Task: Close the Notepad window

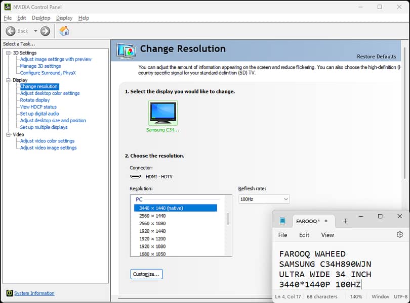Action: (399, 216)
